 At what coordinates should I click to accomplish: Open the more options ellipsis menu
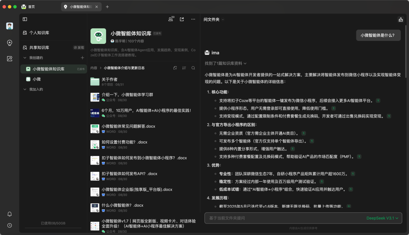[x=193, y=19]
